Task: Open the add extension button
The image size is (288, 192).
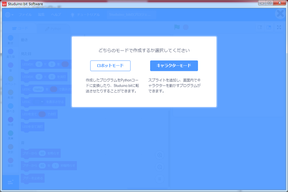Action: 10,182
